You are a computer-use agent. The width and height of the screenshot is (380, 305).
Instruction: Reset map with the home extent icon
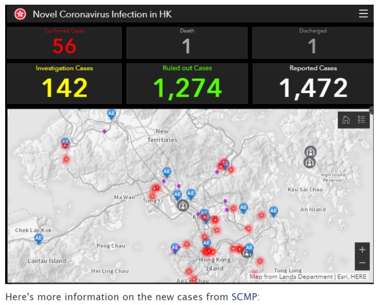coord(346,120)
